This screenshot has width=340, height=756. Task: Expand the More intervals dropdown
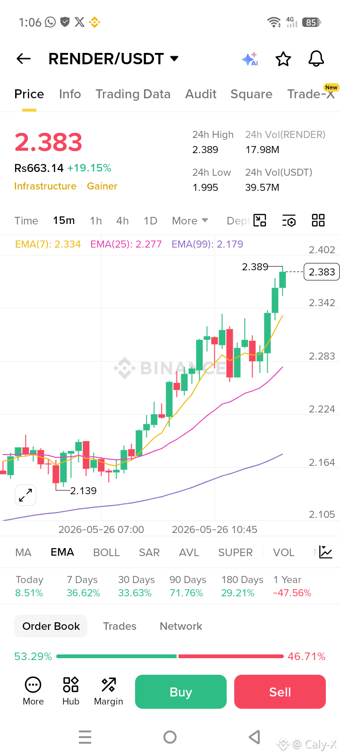(x=190, y=221)
